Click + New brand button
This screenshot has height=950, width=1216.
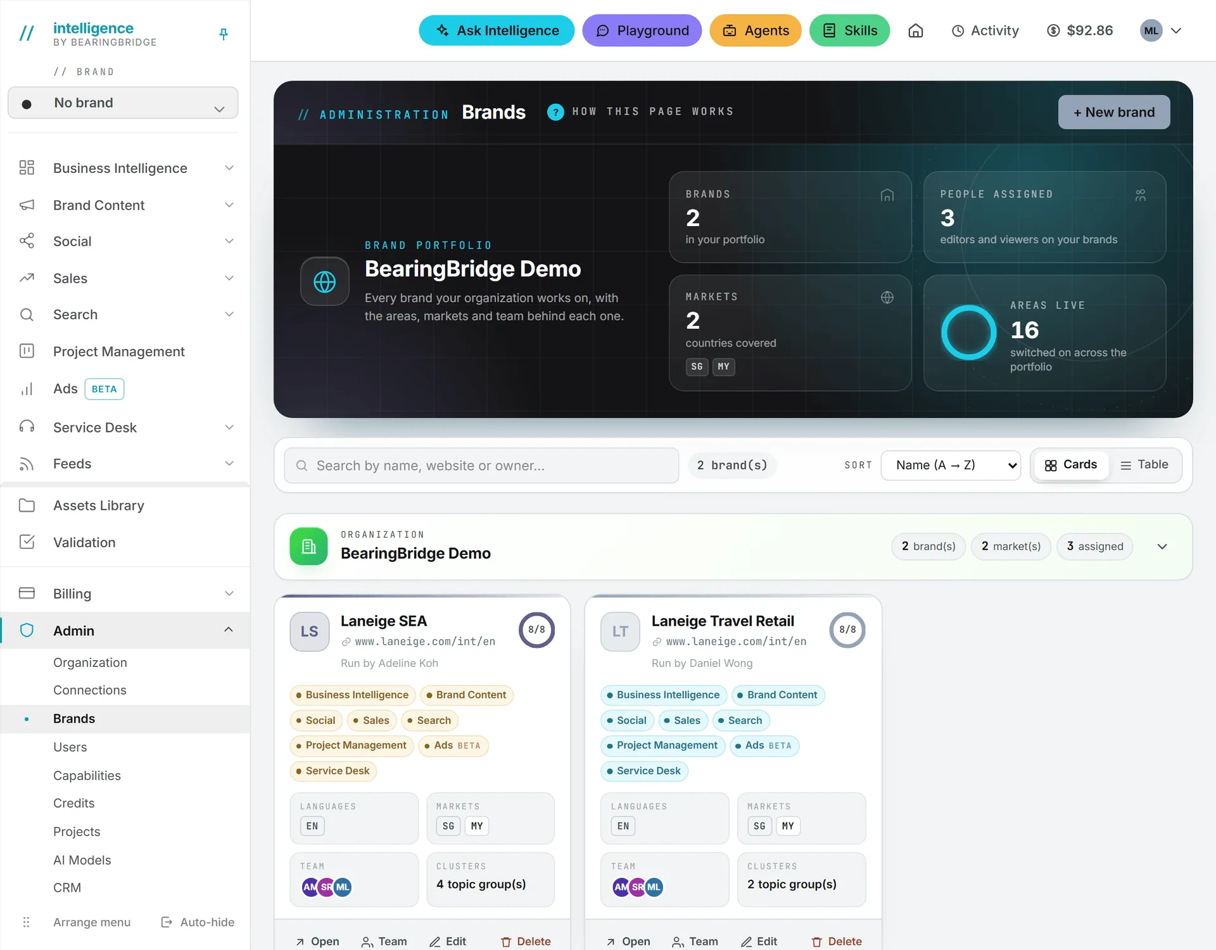tap(1113, 112)
